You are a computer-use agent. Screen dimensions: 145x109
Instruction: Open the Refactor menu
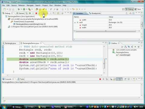(21, 5)
